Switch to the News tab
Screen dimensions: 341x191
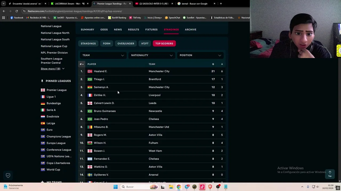point(118,29)
